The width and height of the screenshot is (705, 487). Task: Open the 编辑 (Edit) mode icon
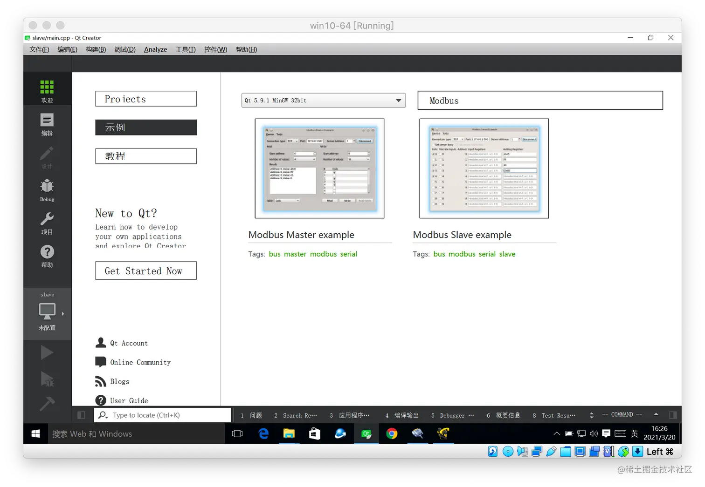coord(47,120)
